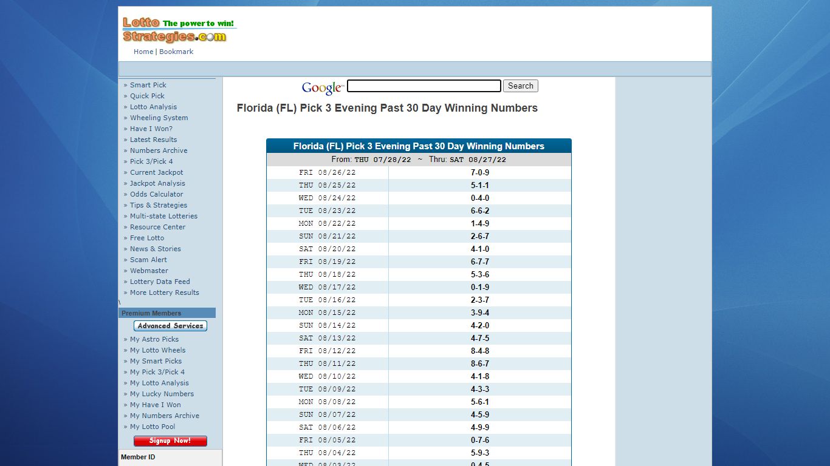This screenshot has height=466, width=830.
Task: Select winning number 1-4-9
Action: click(480, 223)
